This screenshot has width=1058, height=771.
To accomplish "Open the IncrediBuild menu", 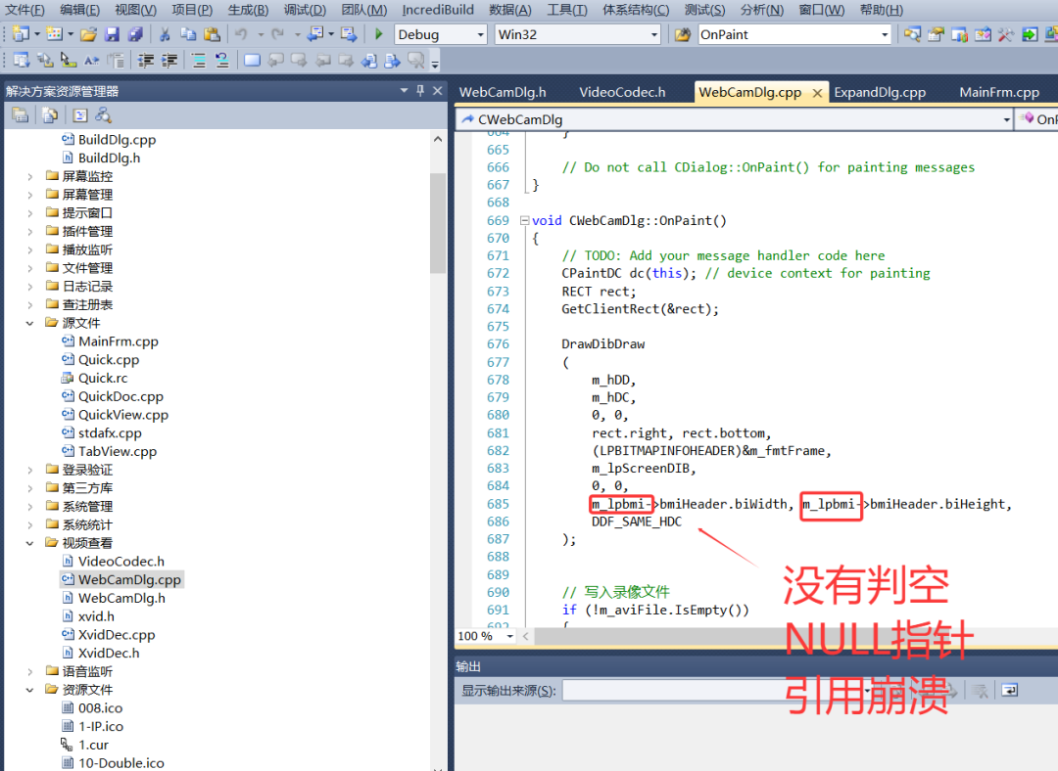I will pos(438,10).
